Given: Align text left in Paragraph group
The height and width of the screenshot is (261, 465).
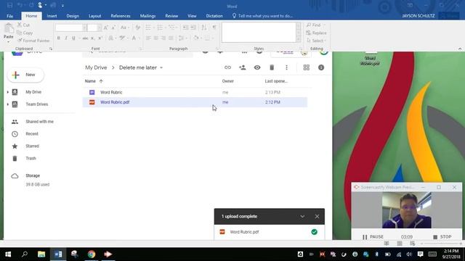Looking at the screenshot, I should (x=148, y=38).
